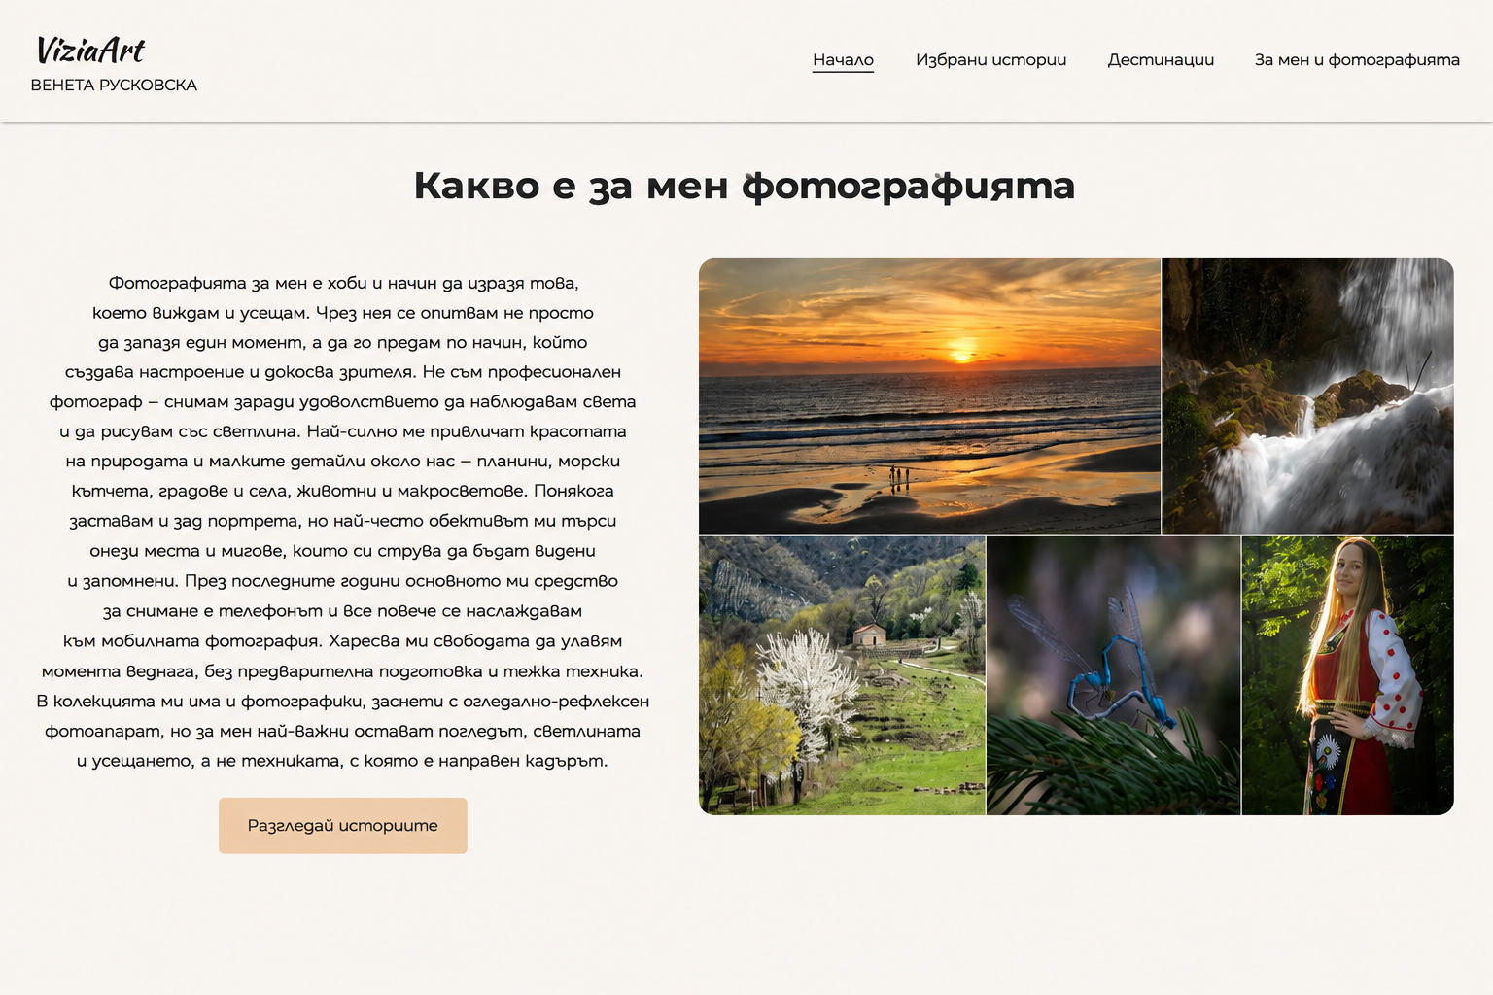
Task: Open the blossoming tree village photo
Action: tap(842, 675)
